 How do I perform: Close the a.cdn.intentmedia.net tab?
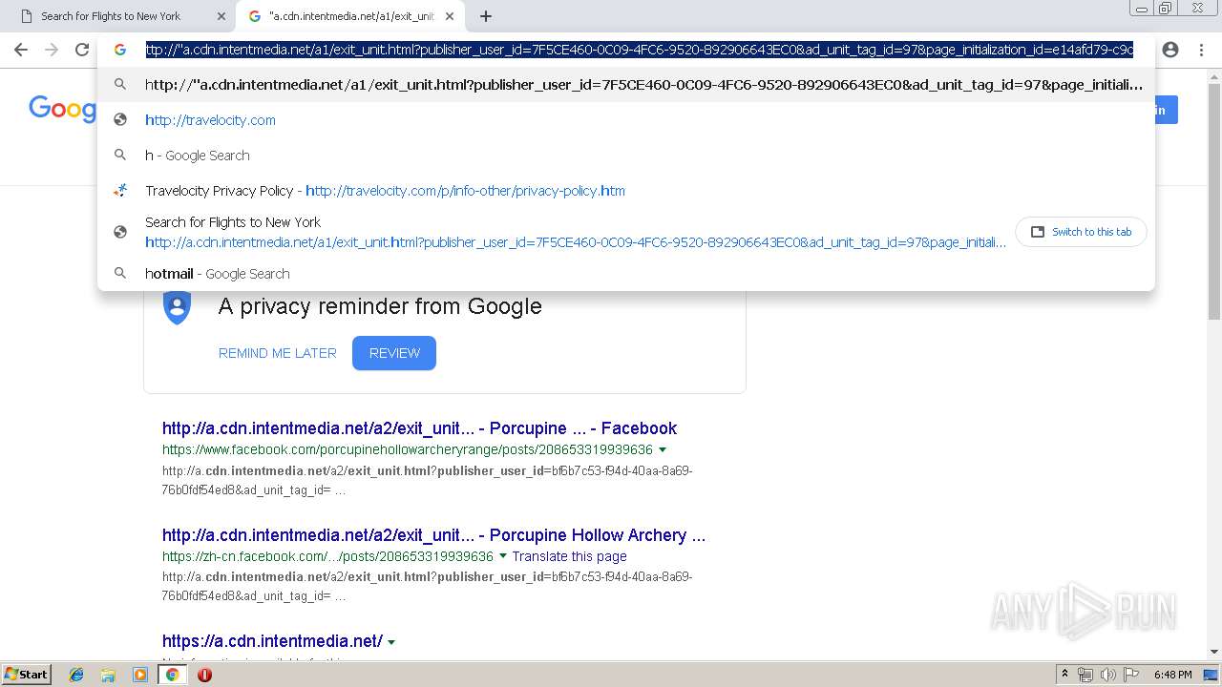pos(450,16)
